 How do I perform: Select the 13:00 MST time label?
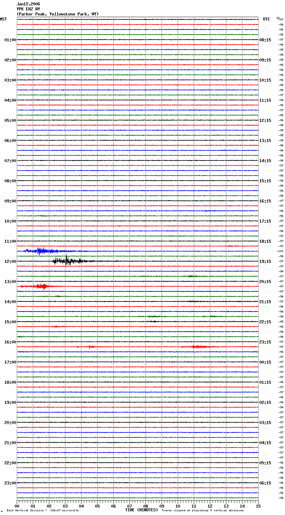[x=10, y=282]
